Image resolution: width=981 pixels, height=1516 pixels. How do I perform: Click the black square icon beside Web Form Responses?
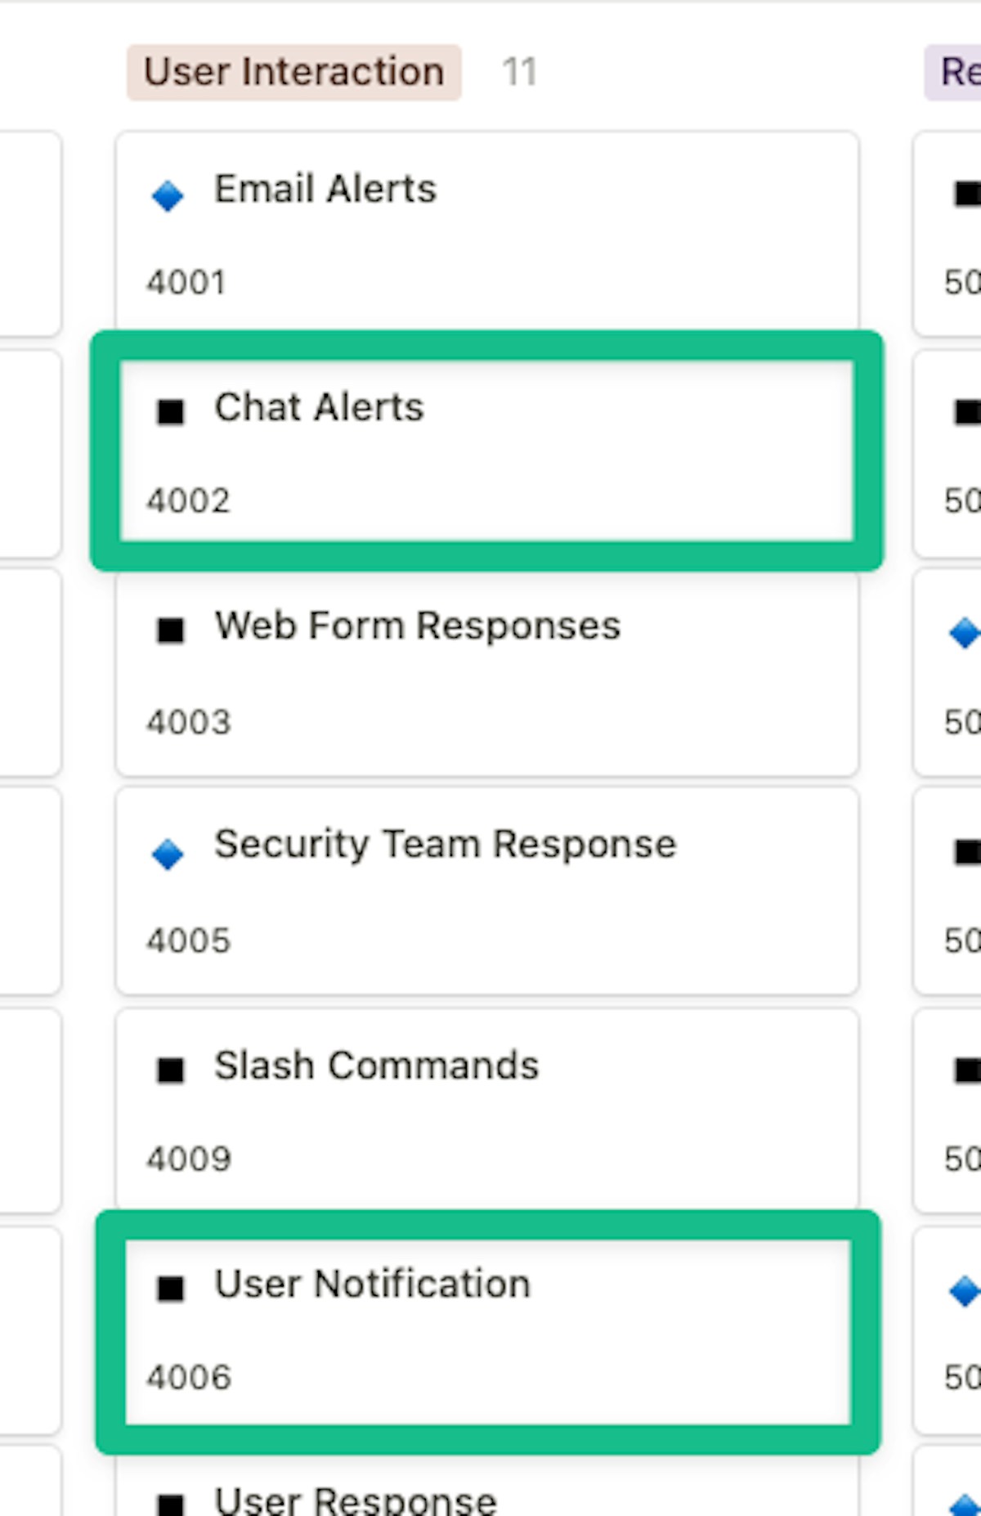click(170, 630)
